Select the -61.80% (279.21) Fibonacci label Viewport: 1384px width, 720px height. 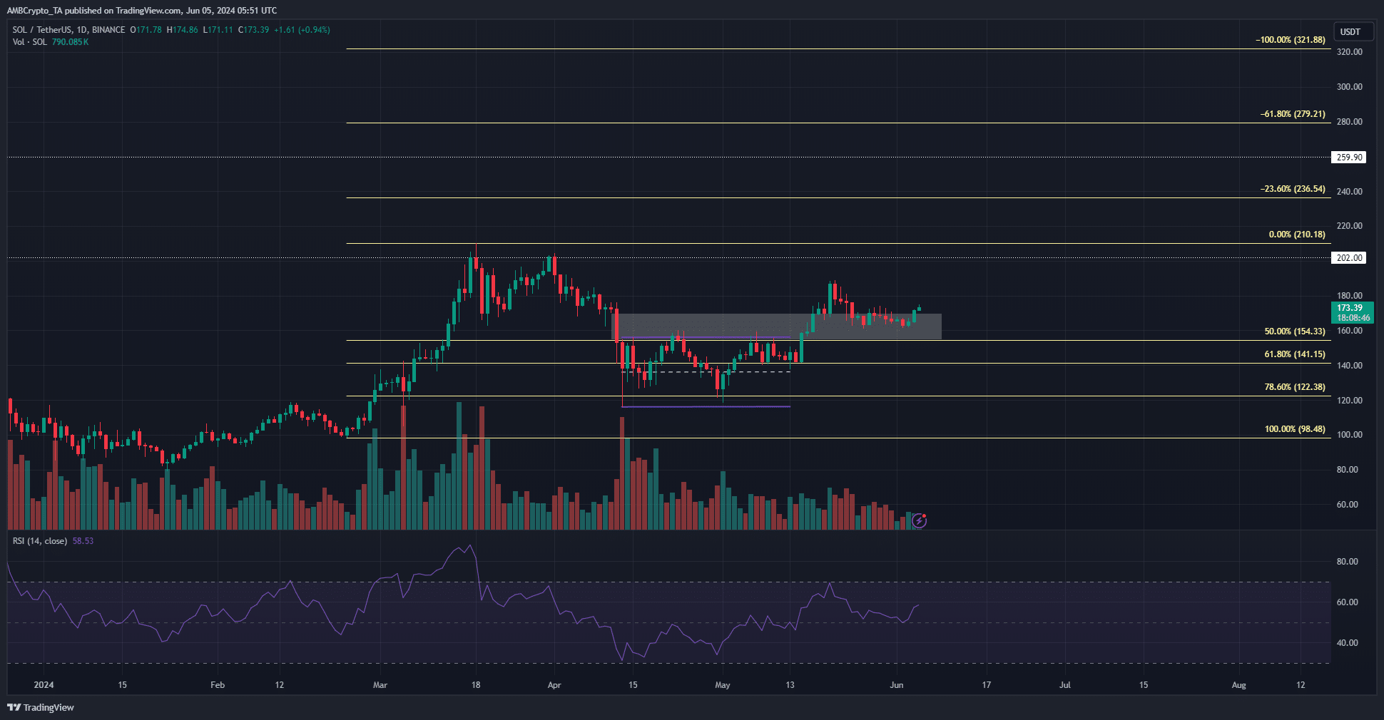pos(1293,114)
